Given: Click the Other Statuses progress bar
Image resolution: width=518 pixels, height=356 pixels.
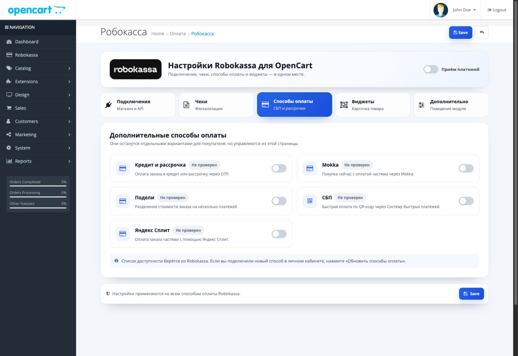Looking at the screenshot, I should click(38, 208).
